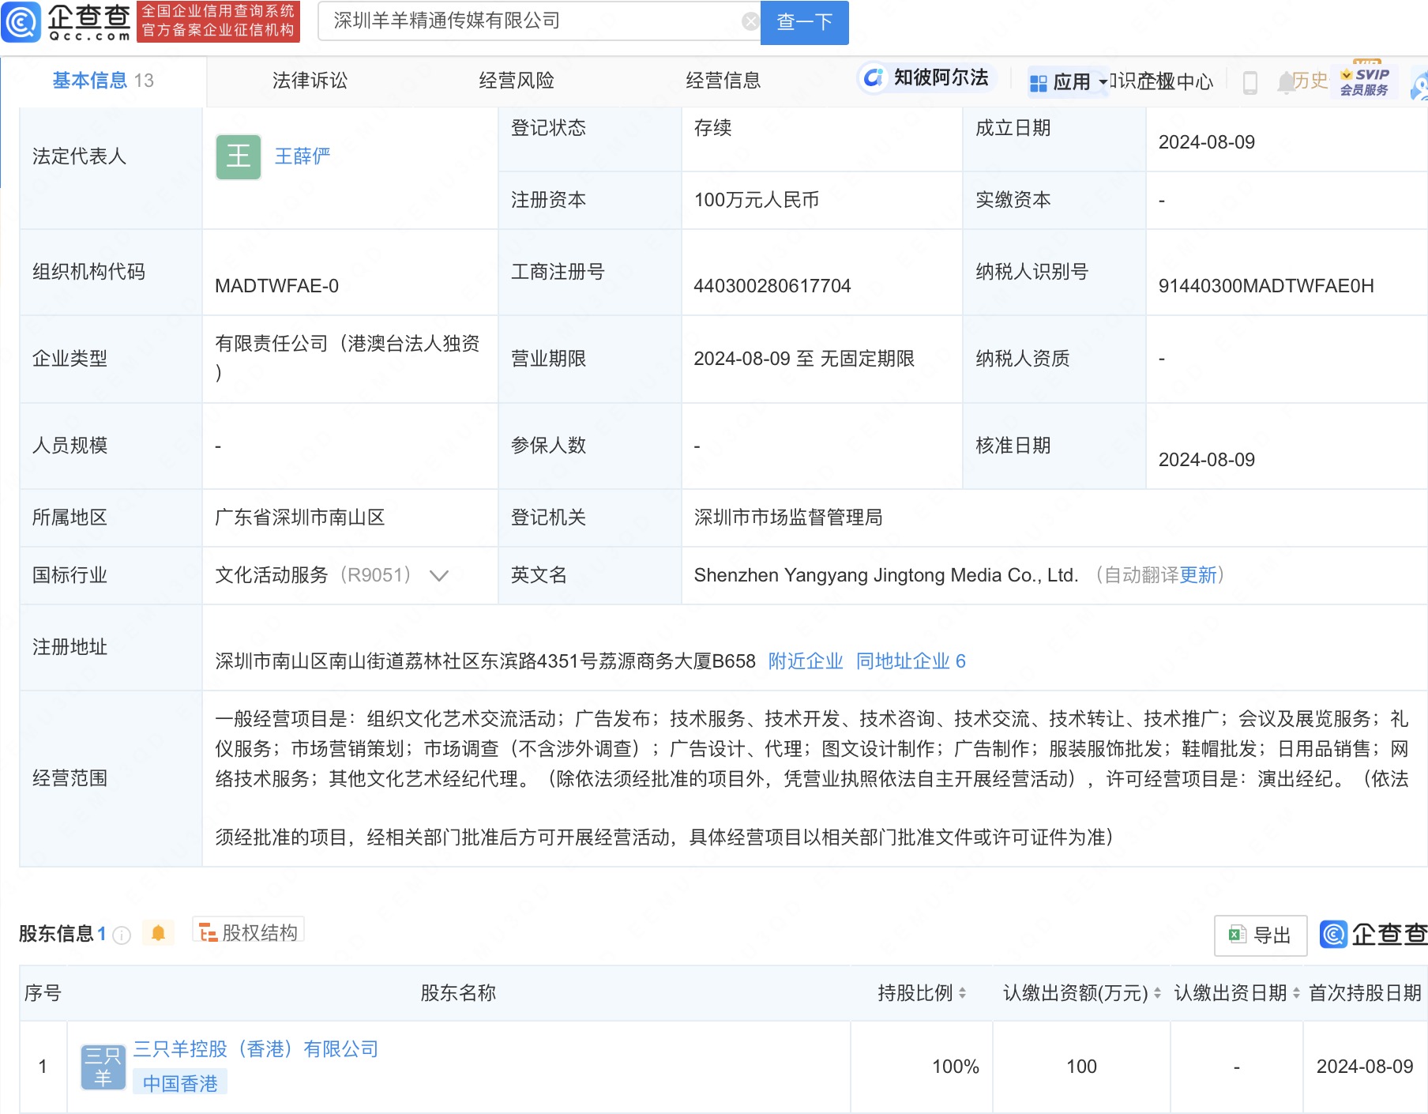Click the 王 avatar of the legal representative

[x=238, y=156]
